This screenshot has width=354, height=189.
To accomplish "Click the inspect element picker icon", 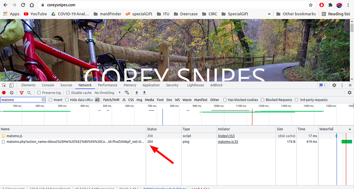I will tap(4, 85).
